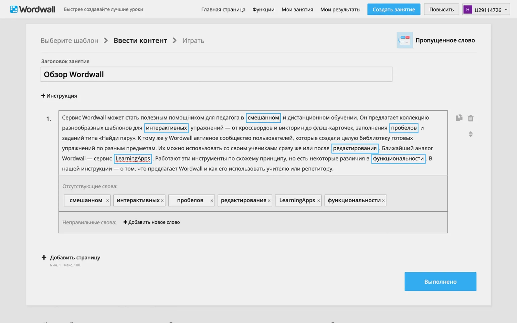Remove the missing word пробелов
517x323 pixels.
(x=211, y=201)
